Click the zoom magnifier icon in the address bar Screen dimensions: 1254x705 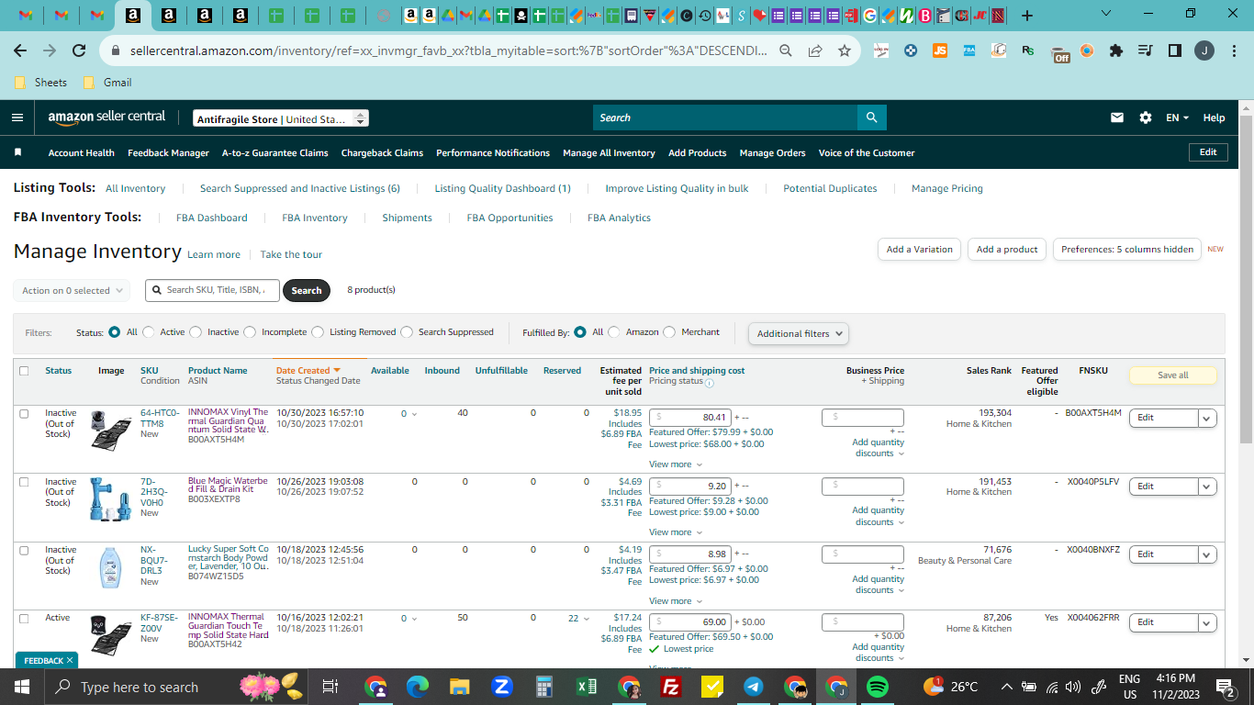point(786,50)
